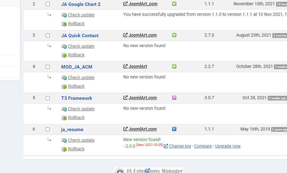287x173 pixels.
Task: Enable the MOD_JA_ACM checkbox
Action: (x=48, y=67)
